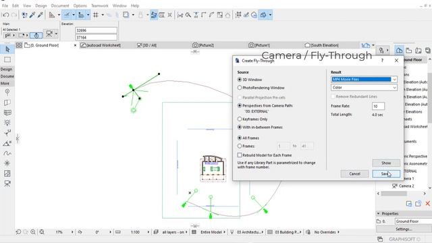
Task: Select the Arrow tool in toolbox
Action: click(x=7, y=49)
